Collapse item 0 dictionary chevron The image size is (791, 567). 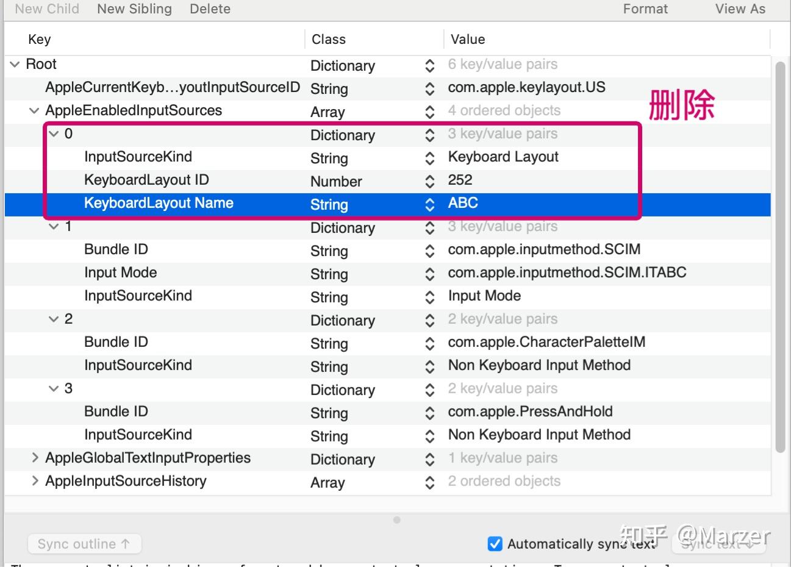tap(54, 134)
